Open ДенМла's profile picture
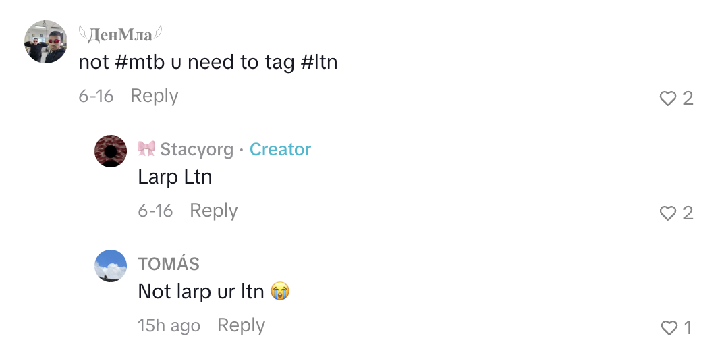Viewport: 726px width, 355px height. point(45,42)
